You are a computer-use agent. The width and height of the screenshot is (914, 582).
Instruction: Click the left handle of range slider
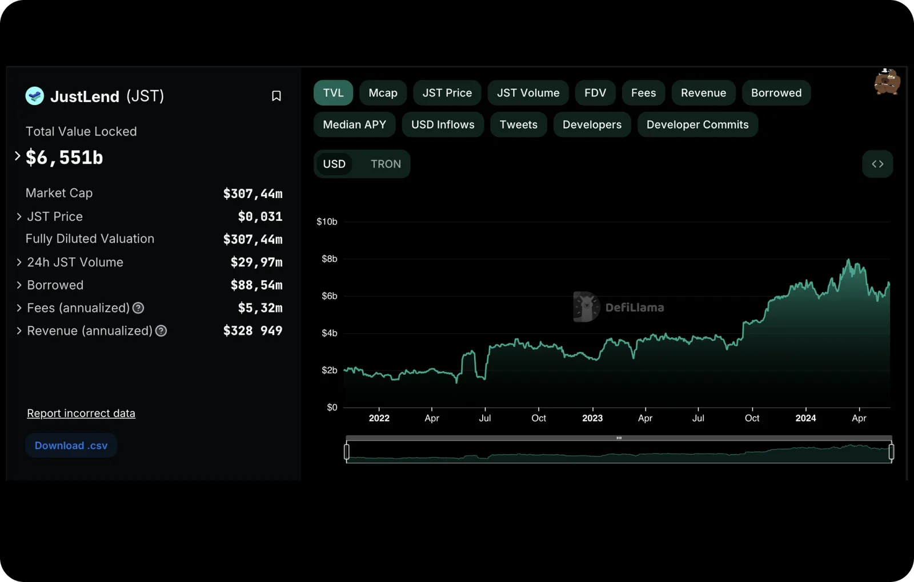[347, 452]
